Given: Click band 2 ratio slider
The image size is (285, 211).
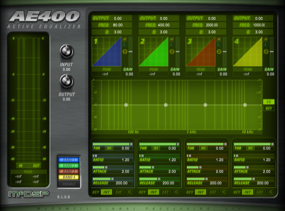Looking at the screenshot, I should pyautogui.click(x=159, y=156).
